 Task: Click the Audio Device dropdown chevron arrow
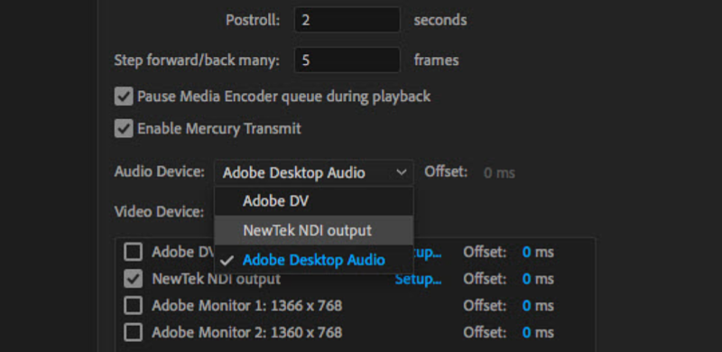point(402,172)
